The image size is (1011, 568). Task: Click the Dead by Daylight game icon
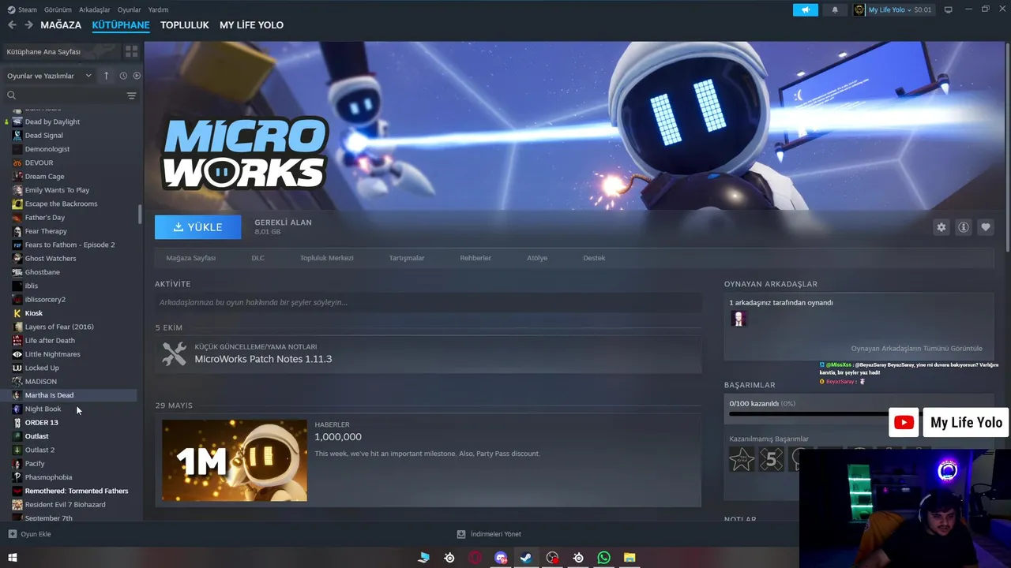pyautogui.click(x=17, y=121)
